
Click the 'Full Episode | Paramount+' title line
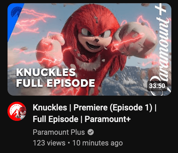point(82,119)
